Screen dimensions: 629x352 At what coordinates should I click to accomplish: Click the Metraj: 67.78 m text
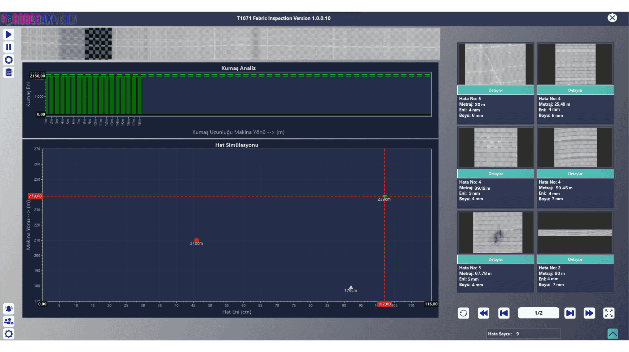(x=475, y=273)
